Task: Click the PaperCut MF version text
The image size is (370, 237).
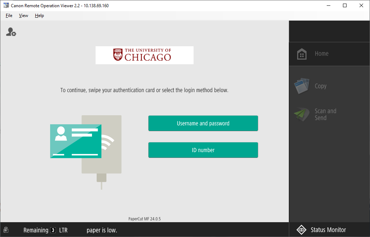Action: click(144, 218)
